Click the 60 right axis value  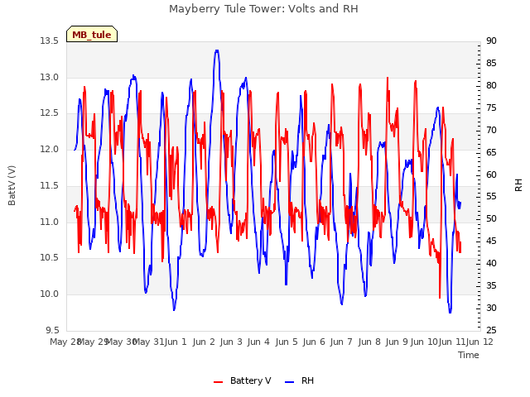(491, 175)
